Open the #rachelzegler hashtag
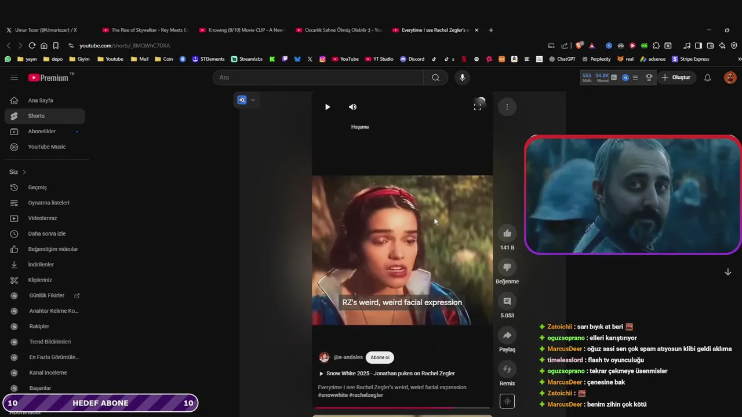 pyautogui.click(x=366, y=395)
